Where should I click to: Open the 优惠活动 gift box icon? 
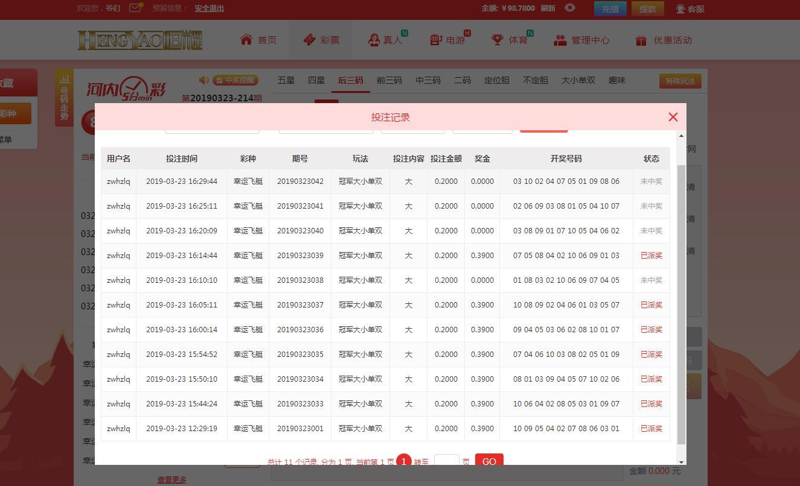pyautogui.click(x=641, y=40)
